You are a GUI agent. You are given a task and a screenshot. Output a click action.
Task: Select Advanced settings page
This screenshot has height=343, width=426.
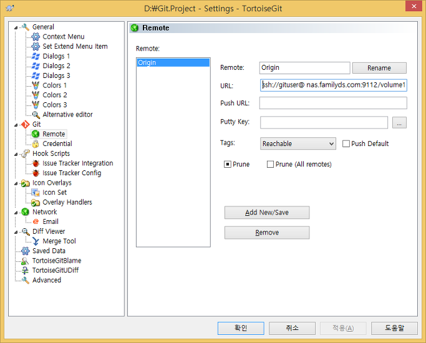pyautogui.click(x=47, y=280)
